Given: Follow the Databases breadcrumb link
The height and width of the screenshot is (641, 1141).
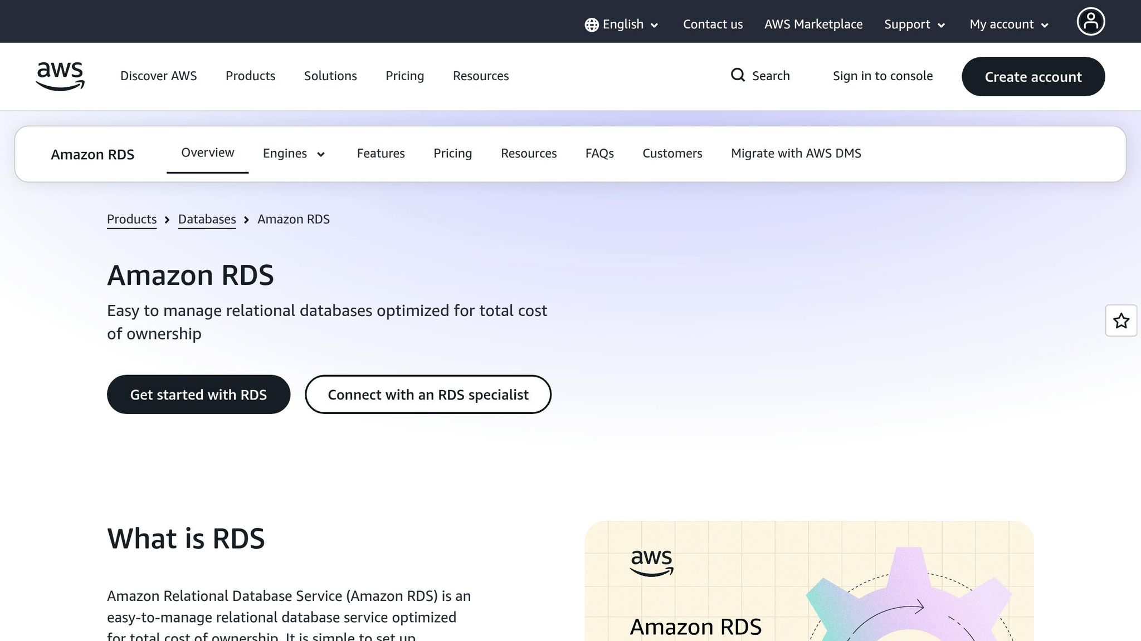Looking at the screenshot, I should pyautogui.click(x=207, y=219).
